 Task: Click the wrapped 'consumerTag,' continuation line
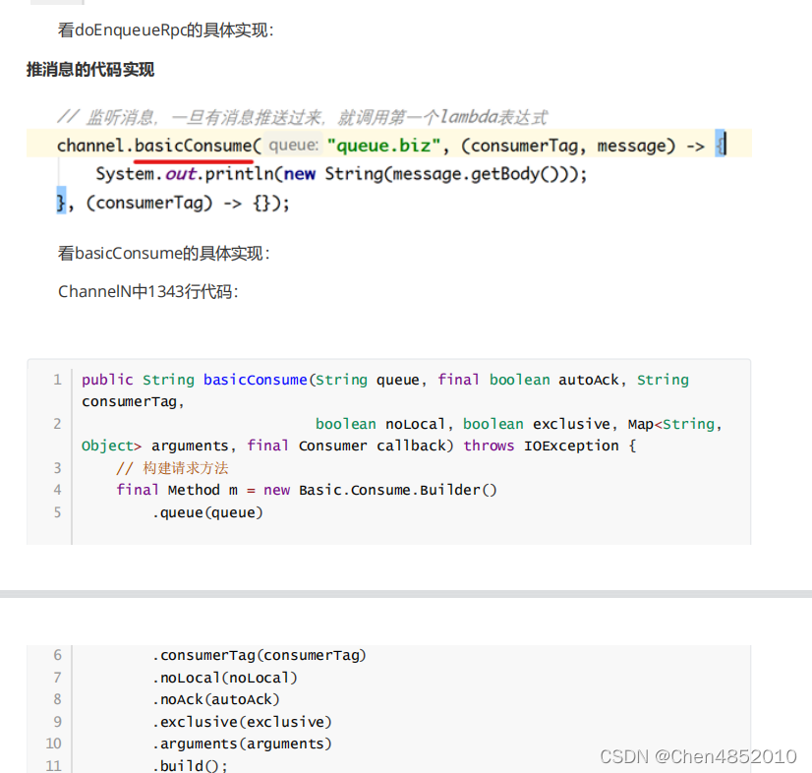click(133, 402)
